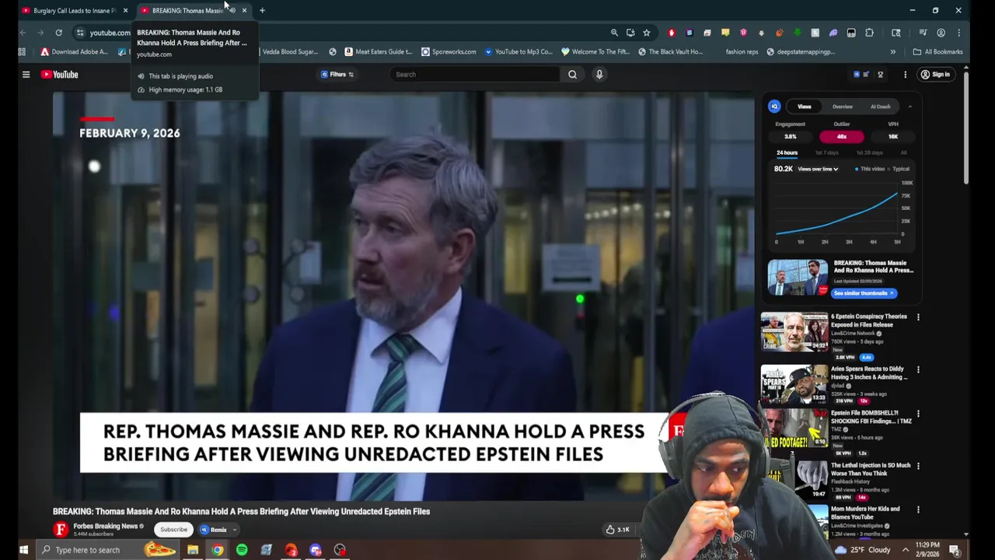Open the 6 Epstein Conspiracy Theories video thumbnail
The width and height of the screenshot is (995, 560).
coord(794,332)
